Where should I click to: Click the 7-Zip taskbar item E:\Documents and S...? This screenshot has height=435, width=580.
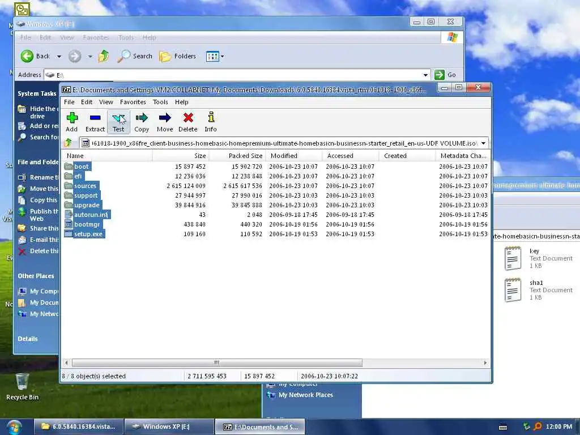click(260, 427)
